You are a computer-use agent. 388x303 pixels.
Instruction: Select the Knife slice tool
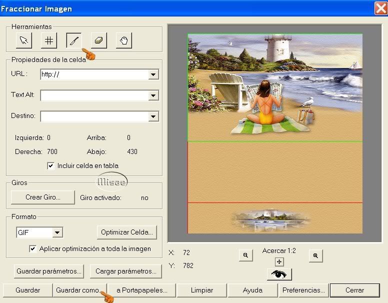[x=73, y=40]
